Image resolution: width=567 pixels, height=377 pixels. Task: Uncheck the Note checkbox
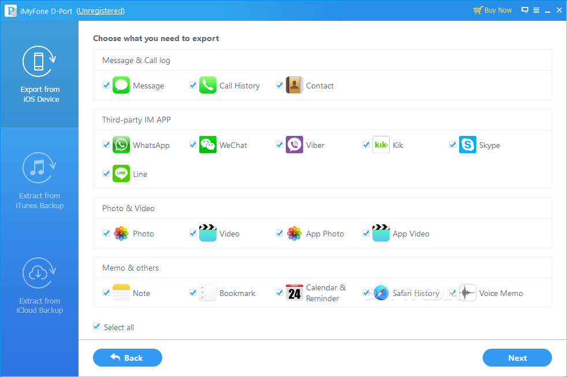pyautogui.click(x=106, y=293)
